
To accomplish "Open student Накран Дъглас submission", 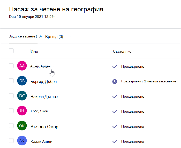I will [44, 97].
